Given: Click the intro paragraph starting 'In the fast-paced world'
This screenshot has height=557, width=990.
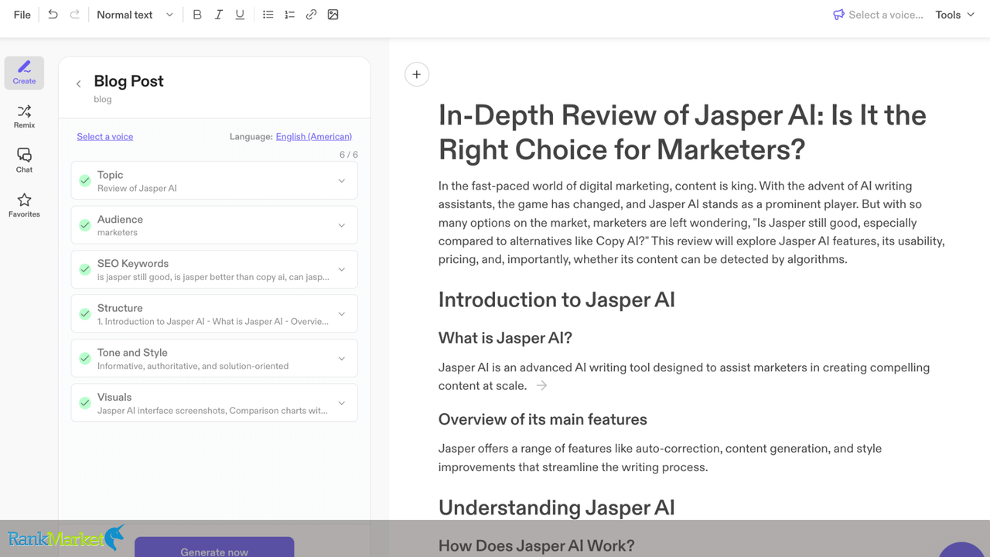Looking at the screenshot, I should 691,223.
